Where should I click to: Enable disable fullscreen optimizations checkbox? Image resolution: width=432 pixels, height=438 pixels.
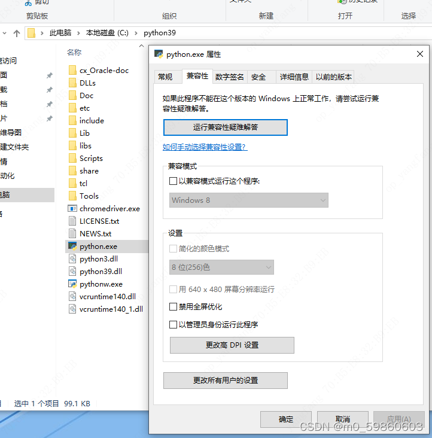(173, 307)
